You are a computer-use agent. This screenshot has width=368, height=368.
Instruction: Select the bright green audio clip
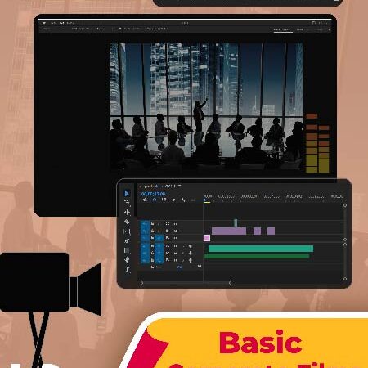click(x=261, y=249)
